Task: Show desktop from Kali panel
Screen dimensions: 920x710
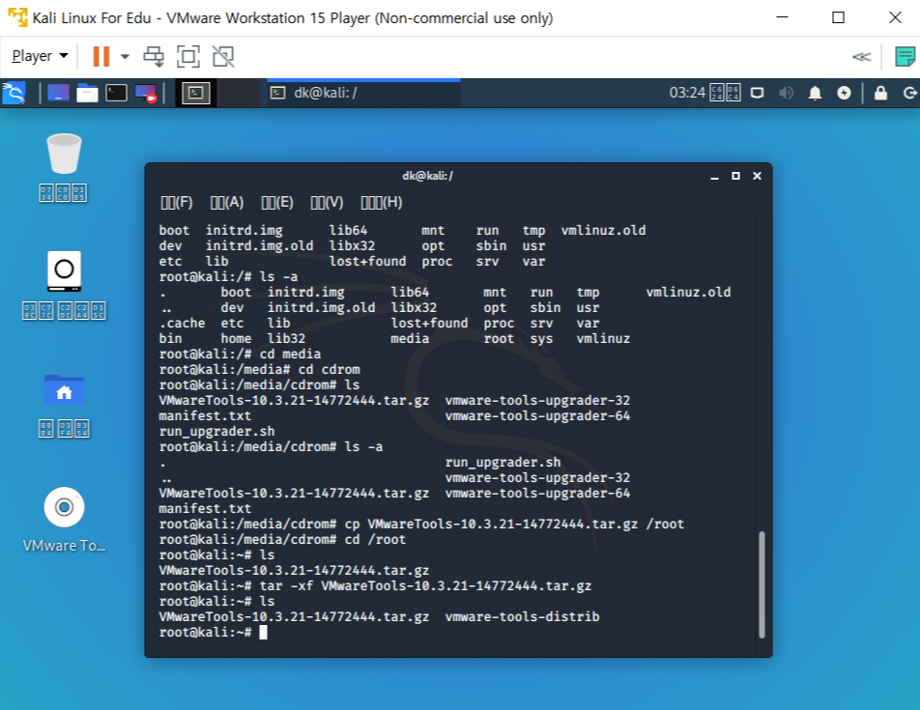Action: (x=58, y=93)
